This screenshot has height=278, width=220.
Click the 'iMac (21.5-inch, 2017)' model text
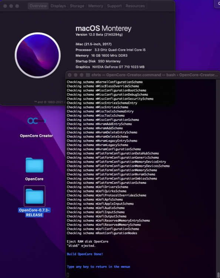click(x=94, y=44)
